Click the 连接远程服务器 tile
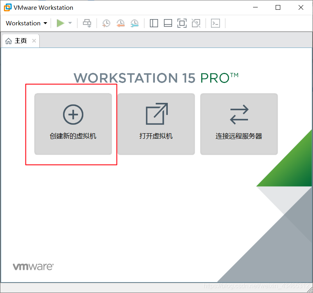This screenshot has height=293, width=313. tap(239, 124)
